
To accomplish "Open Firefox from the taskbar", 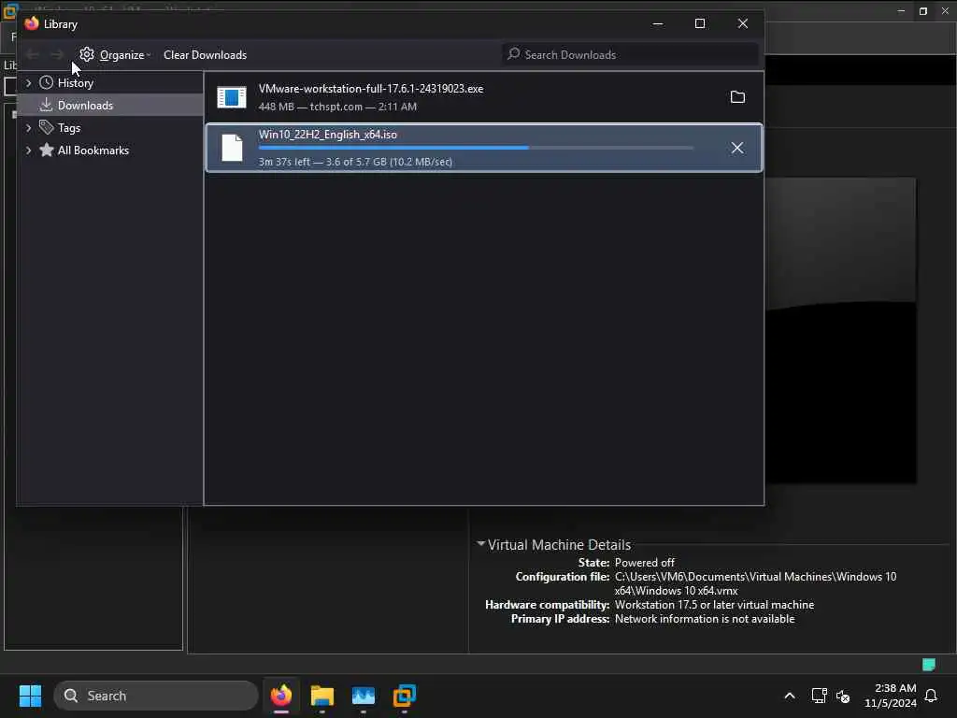I will coord(281,696).
